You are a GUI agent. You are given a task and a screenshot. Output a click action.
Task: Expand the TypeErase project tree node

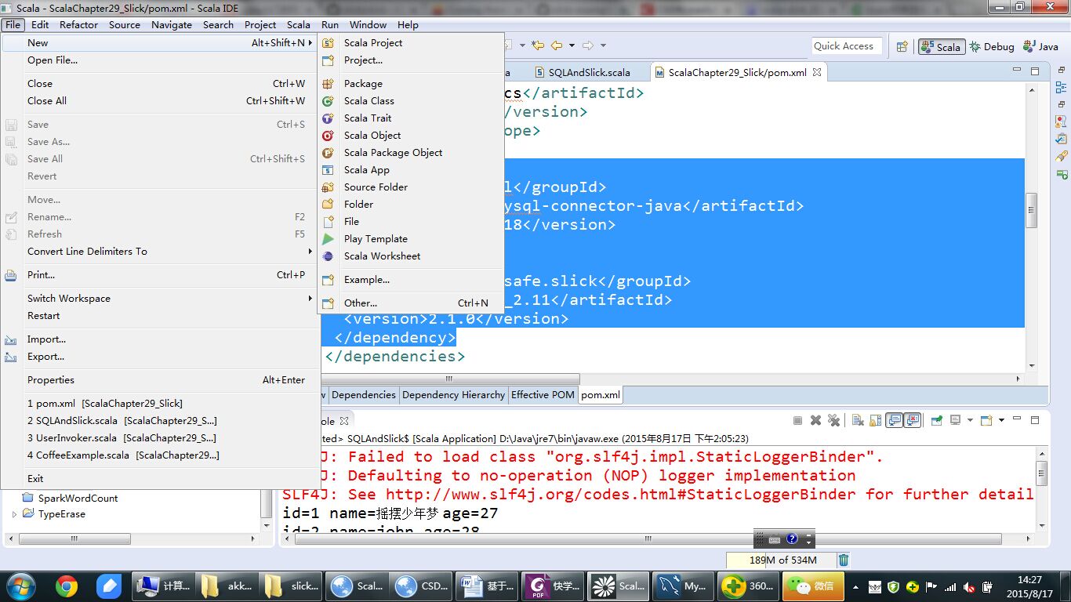click(14, 514)
